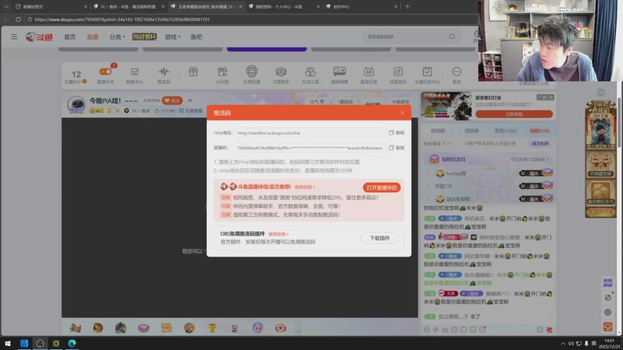Viewport: 623px width, 350px height.
Task: Toggle the 直播开关 live switch
Action: point(105,72)
